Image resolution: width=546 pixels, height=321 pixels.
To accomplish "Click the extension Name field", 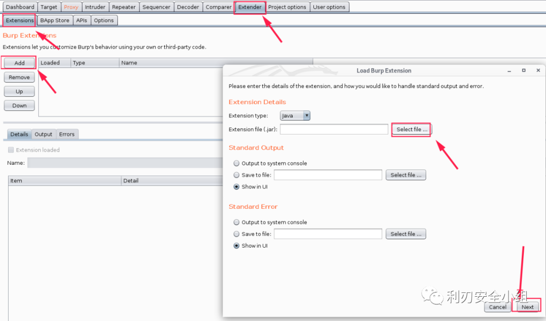I will tap(125, 163).
